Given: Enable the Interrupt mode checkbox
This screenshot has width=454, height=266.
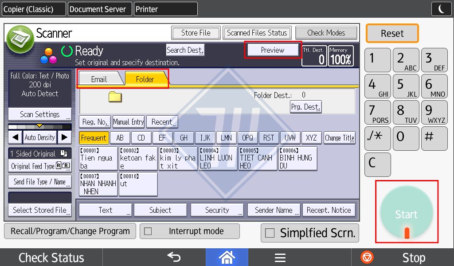Looking at the screenshot, I should click(148, 231).
